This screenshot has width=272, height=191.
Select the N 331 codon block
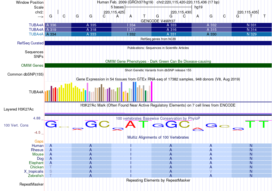252,25
